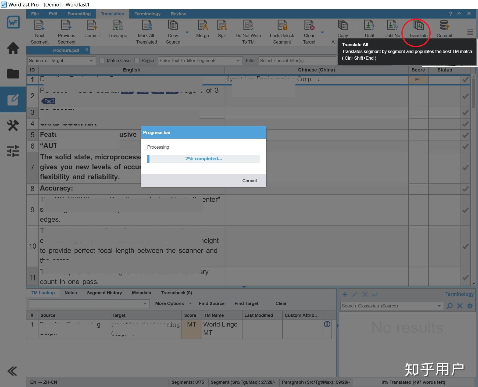Expand the TM Lookup search combo box
Screen dimensions: 478x387
145,304
